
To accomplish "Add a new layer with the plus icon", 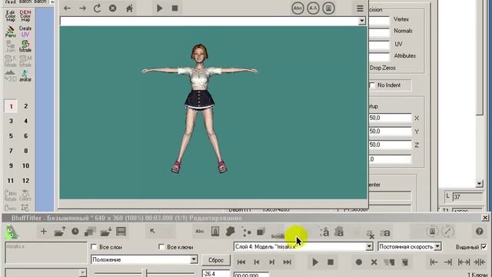I will pos(44,232).
